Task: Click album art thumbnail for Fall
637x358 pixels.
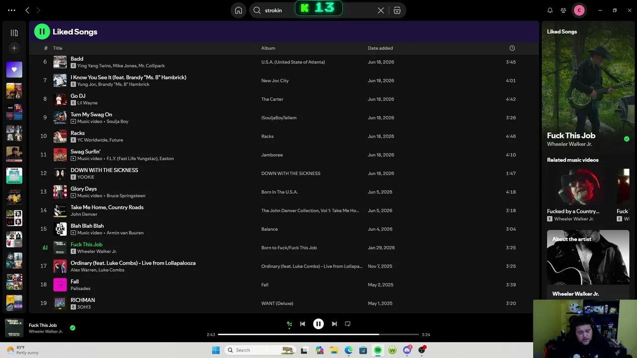Action: 60,285
